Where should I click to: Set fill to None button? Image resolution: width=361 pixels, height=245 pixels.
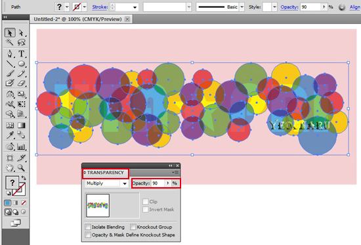(24, 203)
